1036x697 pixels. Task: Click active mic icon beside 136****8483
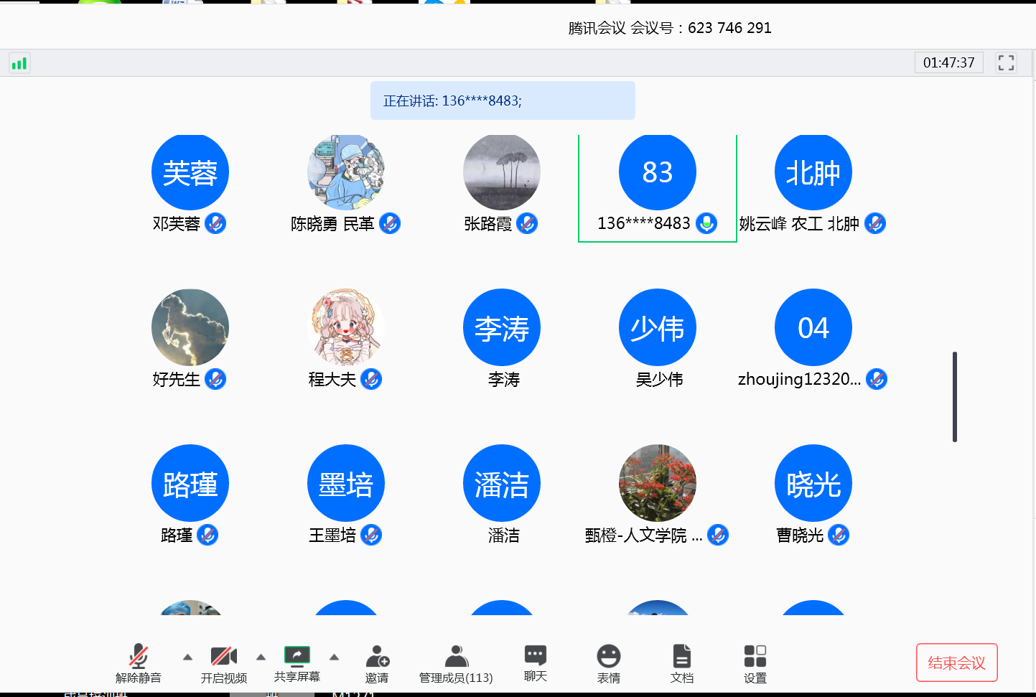click(x=706, y=223)
